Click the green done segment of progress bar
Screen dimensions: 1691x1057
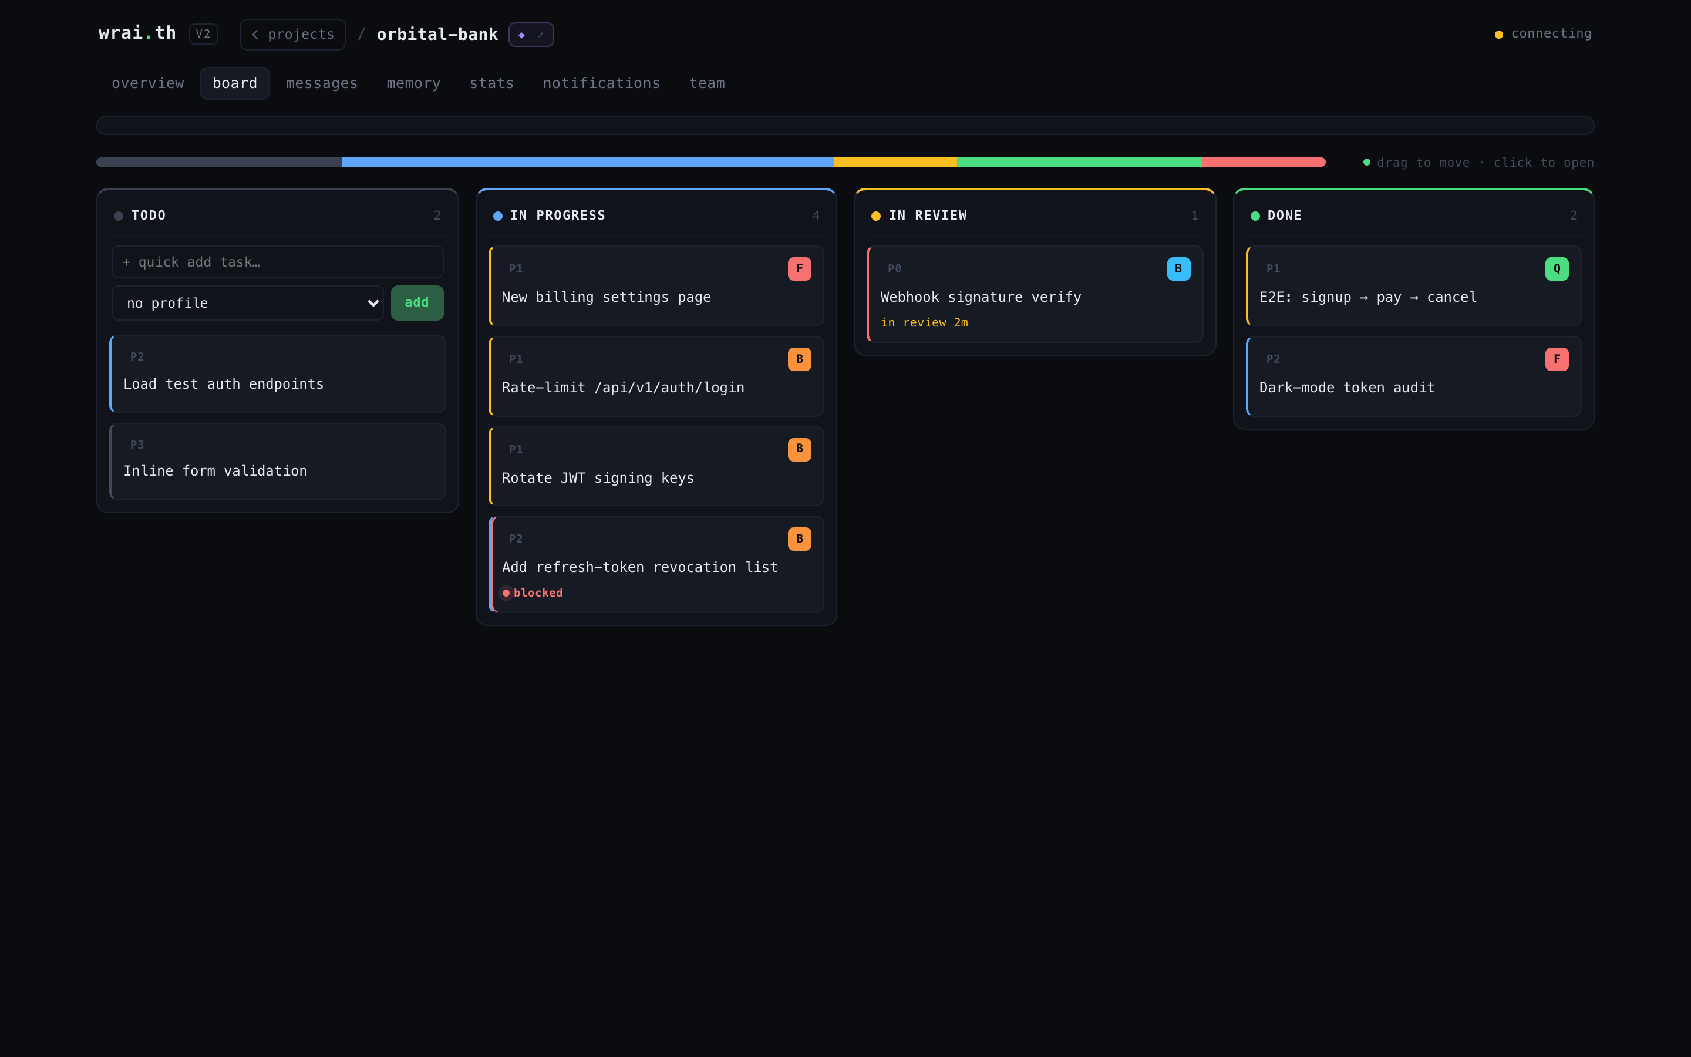[x=1080, y=162]
